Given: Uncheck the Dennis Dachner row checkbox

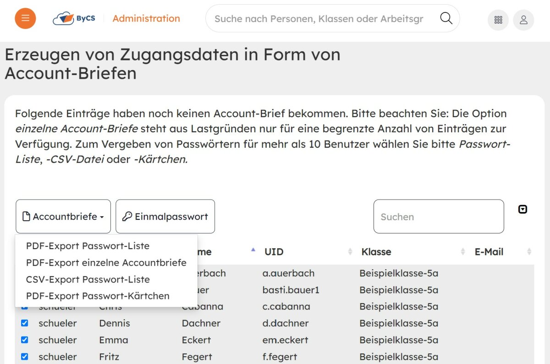Looking at the screenshot, I should click(x=25, y=323).
